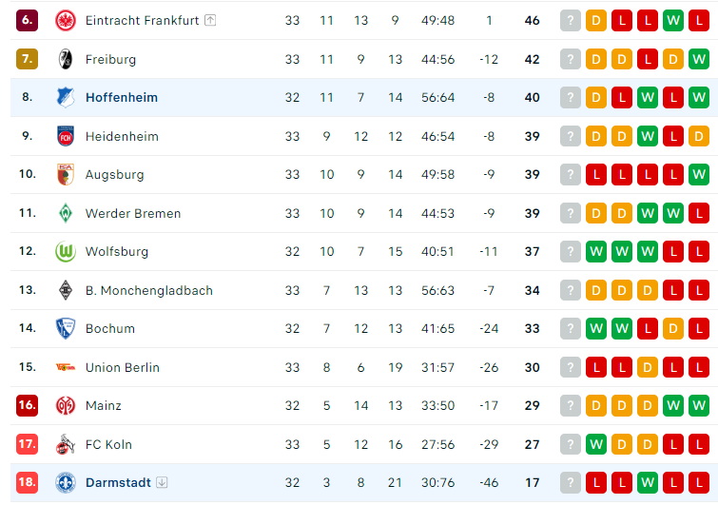The image size is (718, 505).
Task: Click the Eintracht Frankfurt club crest
Action: (66, 21)
